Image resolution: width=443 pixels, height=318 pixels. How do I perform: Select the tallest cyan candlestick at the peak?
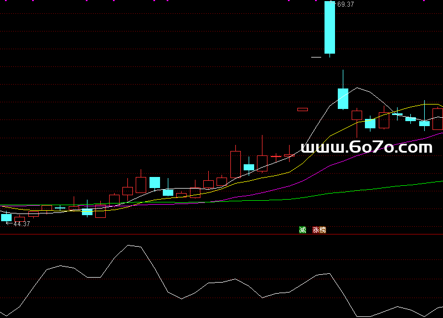coord(329,28)
